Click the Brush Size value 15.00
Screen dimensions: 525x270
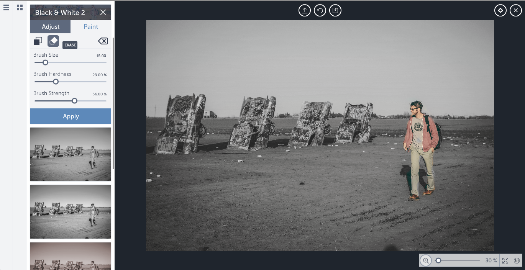click(101, 56)
